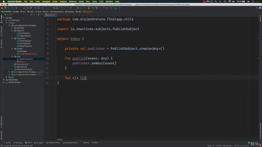Image resolution: width=262 pixels, height=147 pixels.
Task: Expand the manifests folder
Action: (7, 20)
